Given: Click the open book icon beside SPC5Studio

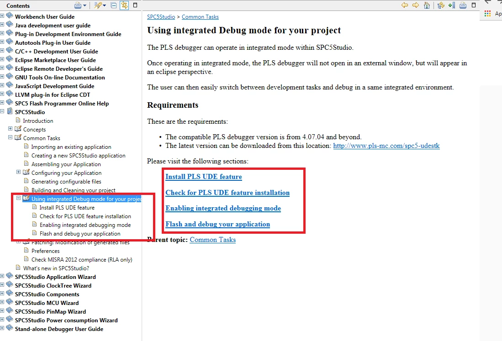Looking at the screenshot, I should click(10, 111).
